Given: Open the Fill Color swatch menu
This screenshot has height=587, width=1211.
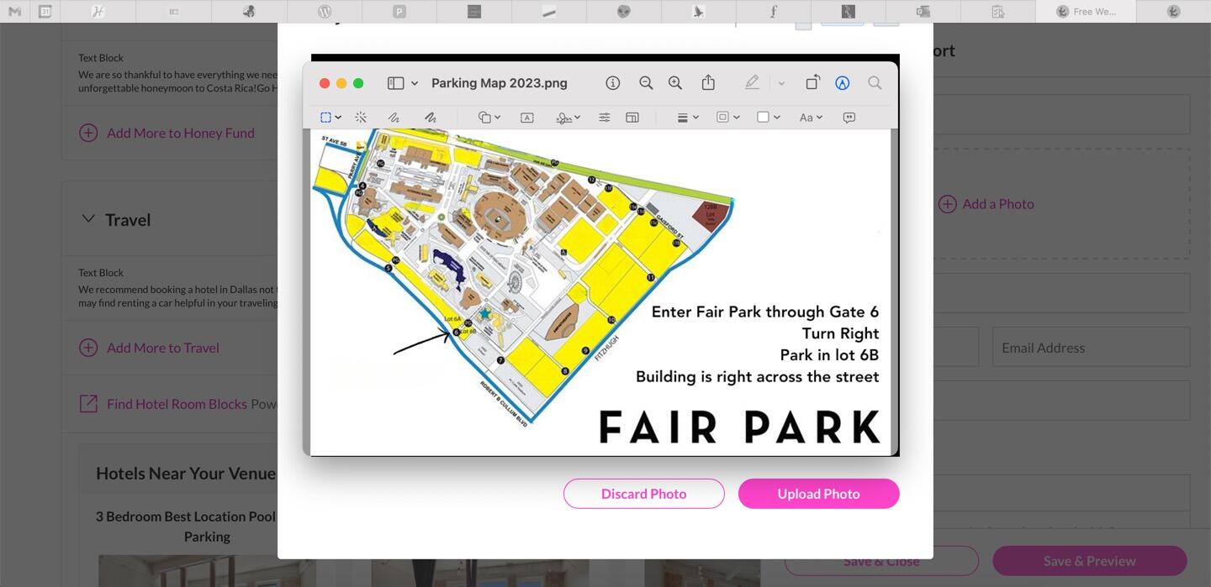Looking at the screenshot, I should coord(769,118).
